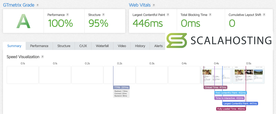This screenshot has height=114, width=276.
Task: Click the 0ms Total Blocking Time value
Action: tap(191, 23)
